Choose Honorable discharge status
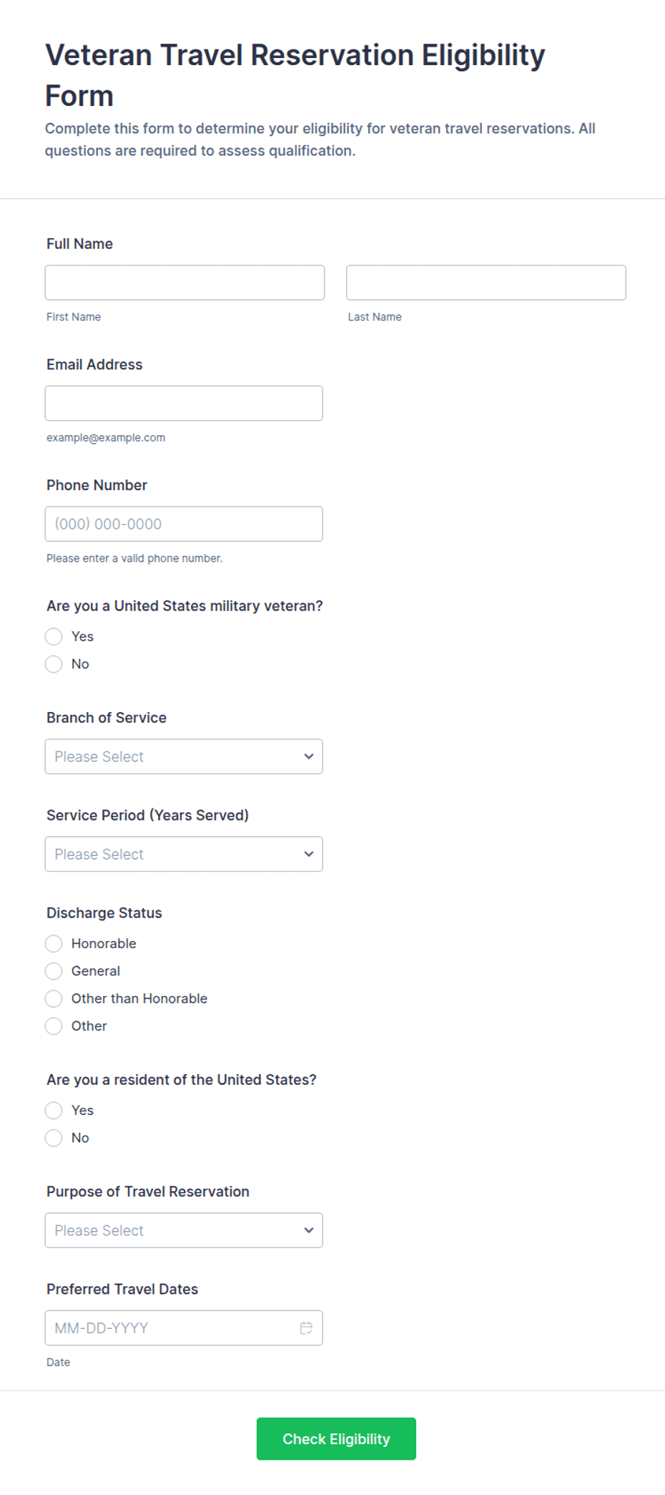Image resolution: width=665 pixels, height=1495 pixels. (54, 943)
